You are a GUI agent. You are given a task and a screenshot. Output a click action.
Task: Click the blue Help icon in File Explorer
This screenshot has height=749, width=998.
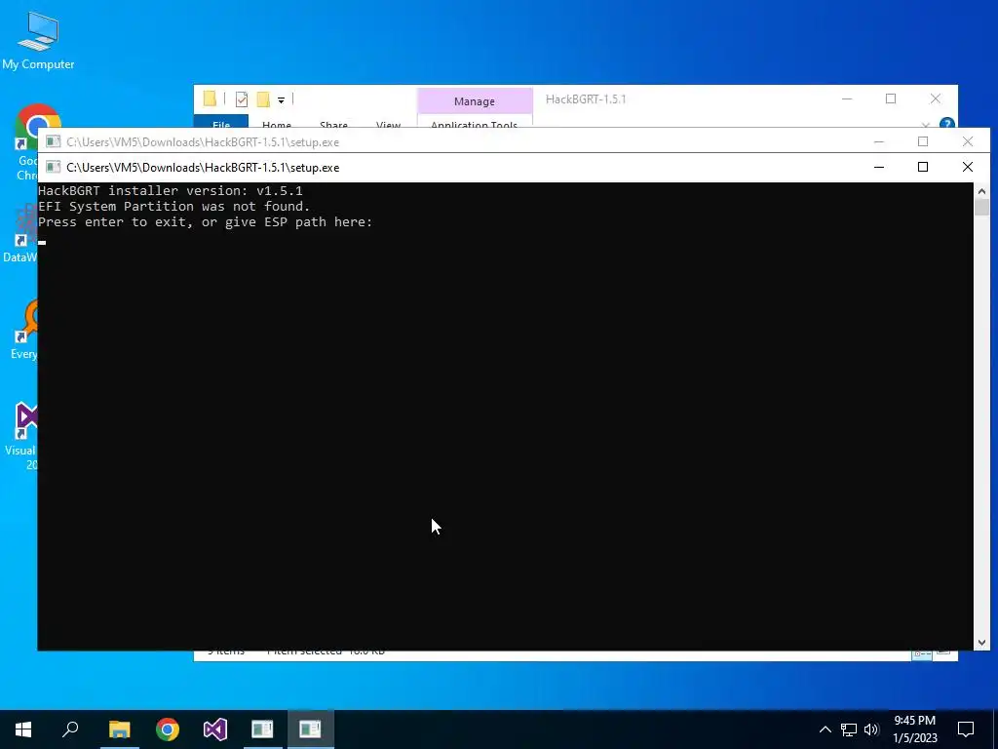[x=947, y=123]
